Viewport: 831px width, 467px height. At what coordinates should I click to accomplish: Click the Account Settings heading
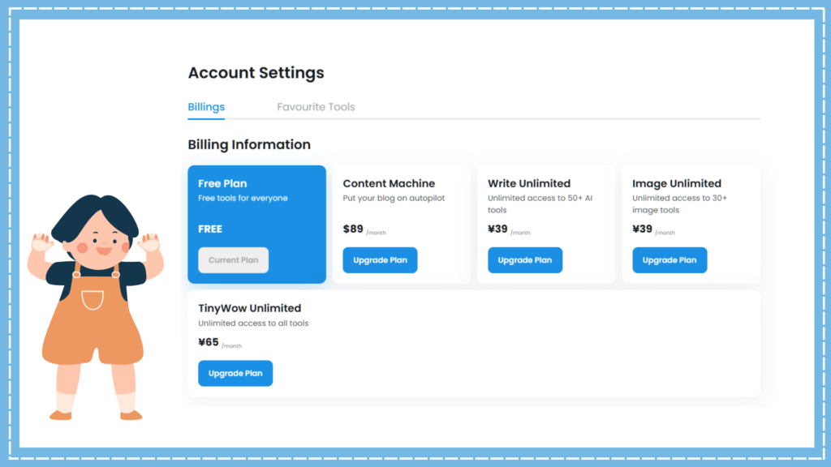click(x=256, y=72)
